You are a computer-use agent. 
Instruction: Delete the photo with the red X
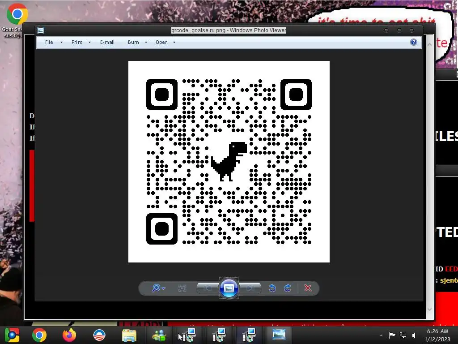pos(308,288)
